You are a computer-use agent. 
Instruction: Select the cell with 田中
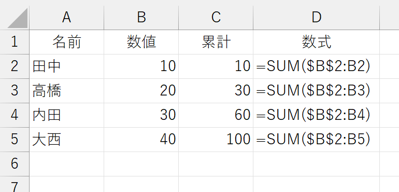(66, 66)
